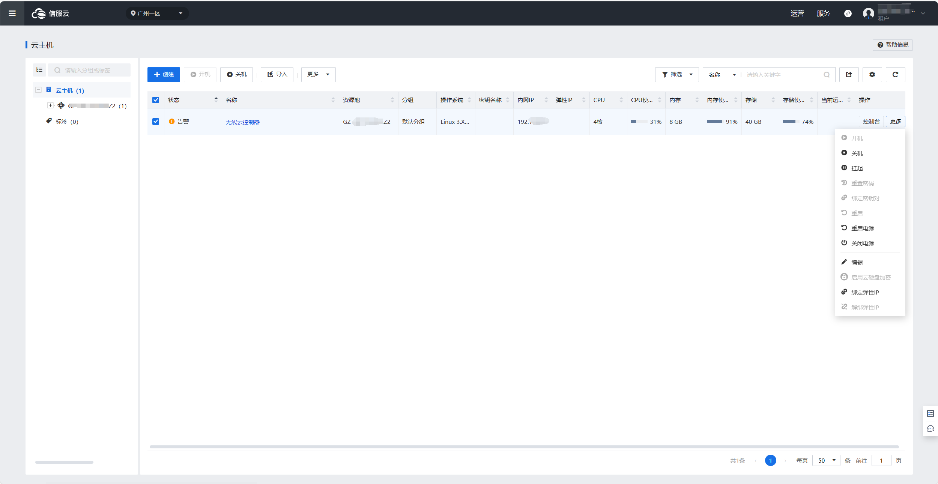Toggle the sidebar tree view icon
938x484 pixels.
[39, 70]
